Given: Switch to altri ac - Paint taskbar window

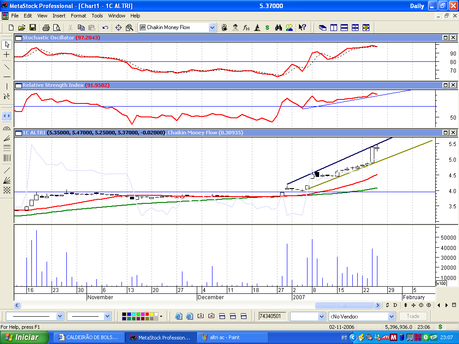Looking at the screenshot, I should 233,338.
